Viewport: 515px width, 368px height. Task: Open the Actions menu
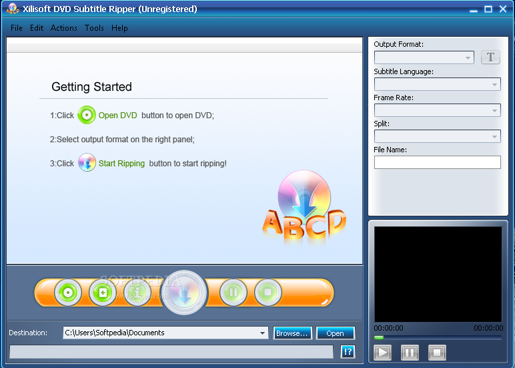coord(64,28)
